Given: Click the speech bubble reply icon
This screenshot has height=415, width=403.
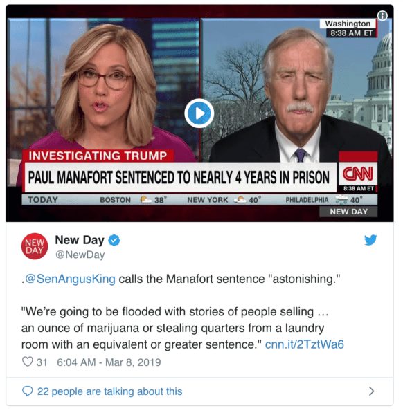Looking at the screenshot, I should [28, 391].
